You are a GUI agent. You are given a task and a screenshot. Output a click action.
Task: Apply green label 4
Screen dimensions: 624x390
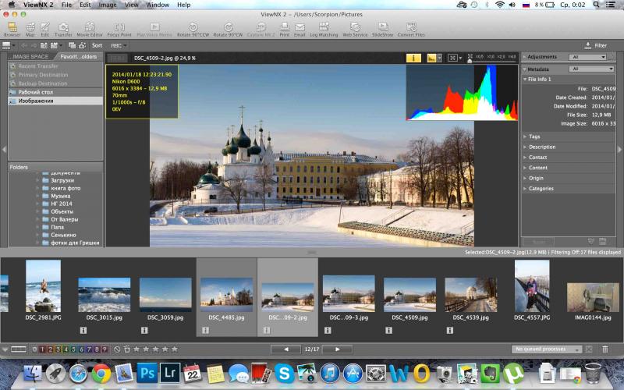[66, 349]
